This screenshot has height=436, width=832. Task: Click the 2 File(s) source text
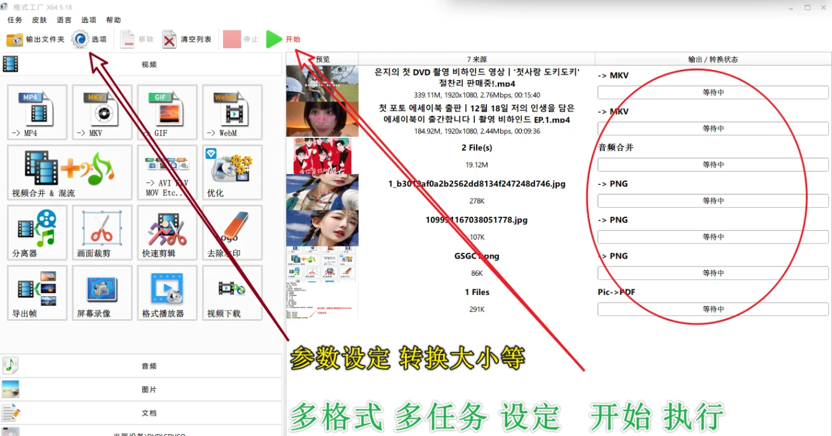tap(477, 147)
